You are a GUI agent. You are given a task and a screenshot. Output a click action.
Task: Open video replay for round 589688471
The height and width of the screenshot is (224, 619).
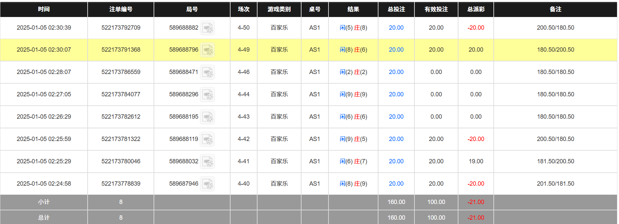point(207,72)
